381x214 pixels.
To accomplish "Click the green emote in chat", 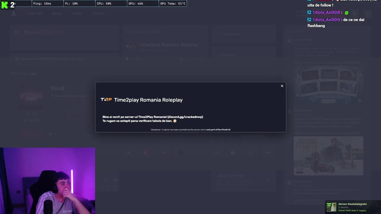I will 346,13.
